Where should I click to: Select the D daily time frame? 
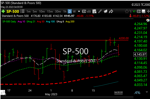[x=70, y=12]
